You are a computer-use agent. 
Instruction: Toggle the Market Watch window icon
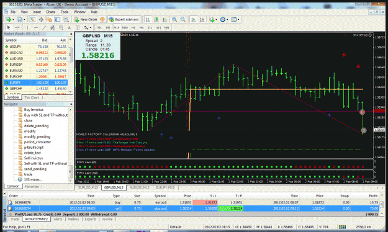point(32,19)
